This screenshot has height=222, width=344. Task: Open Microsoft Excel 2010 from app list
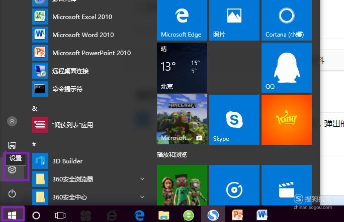[88, 17]
